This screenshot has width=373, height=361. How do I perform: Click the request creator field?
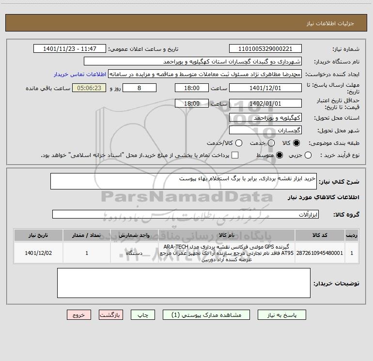click(205, 74)
